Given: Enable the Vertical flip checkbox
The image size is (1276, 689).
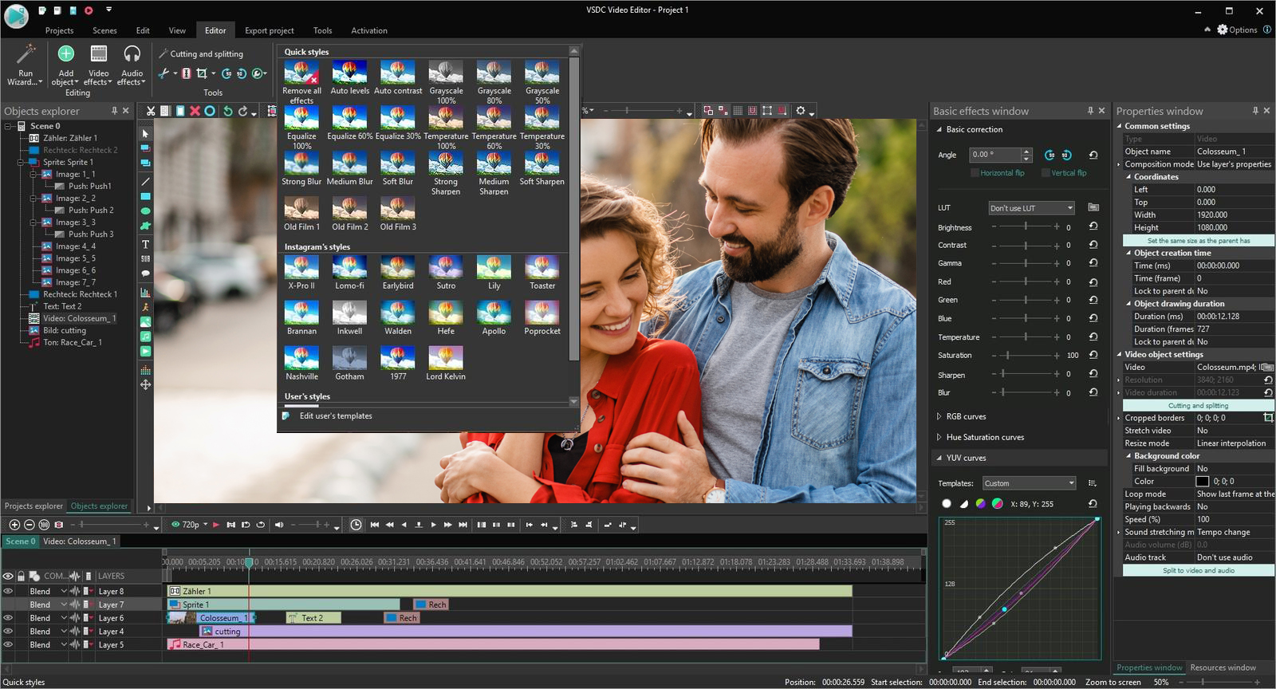Looking at the screenshot, I should pyautogui.click(x=1046, y=173).
